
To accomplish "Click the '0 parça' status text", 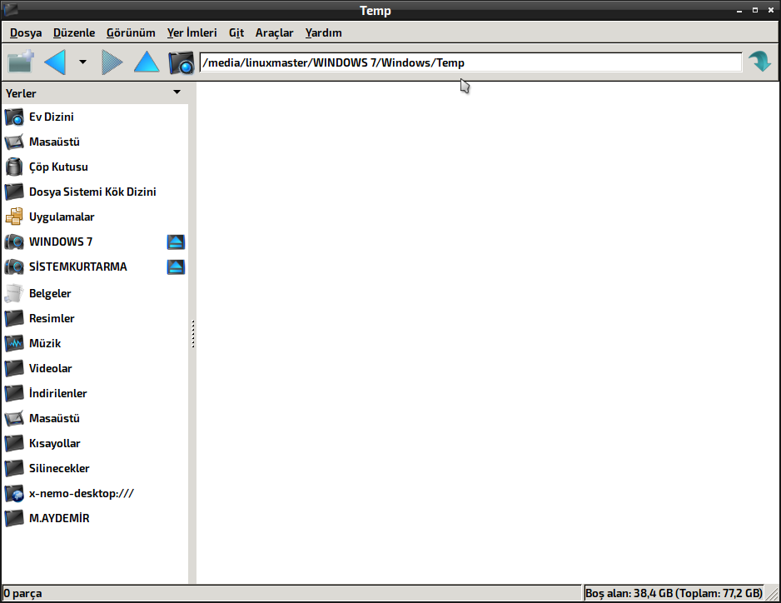I will tap(23, 594).
